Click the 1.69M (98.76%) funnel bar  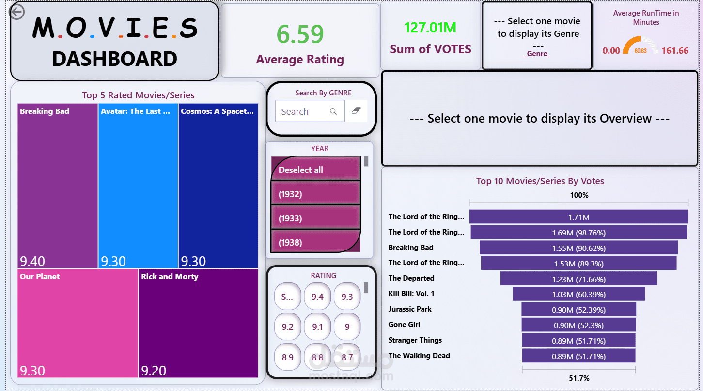578,232
